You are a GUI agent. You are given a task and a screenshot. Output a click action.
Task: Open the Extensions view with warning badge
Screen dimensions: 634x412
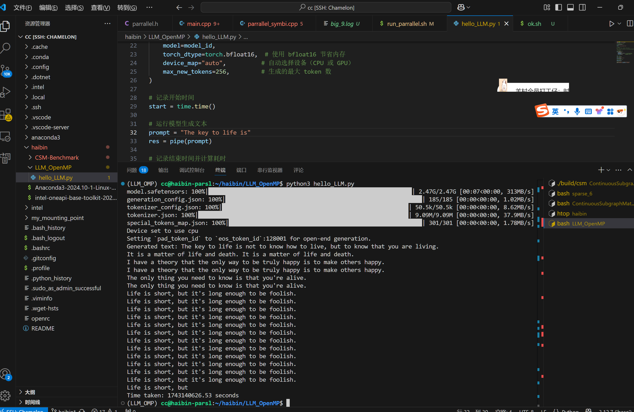coord(5,115)
